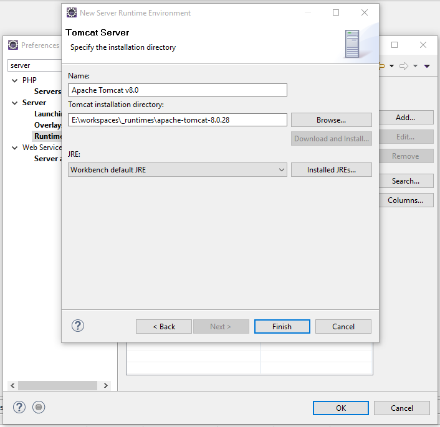Viewport: 440px width, 427px height.
Task: Click OK in the Preferences window
Action: (341, 408)
